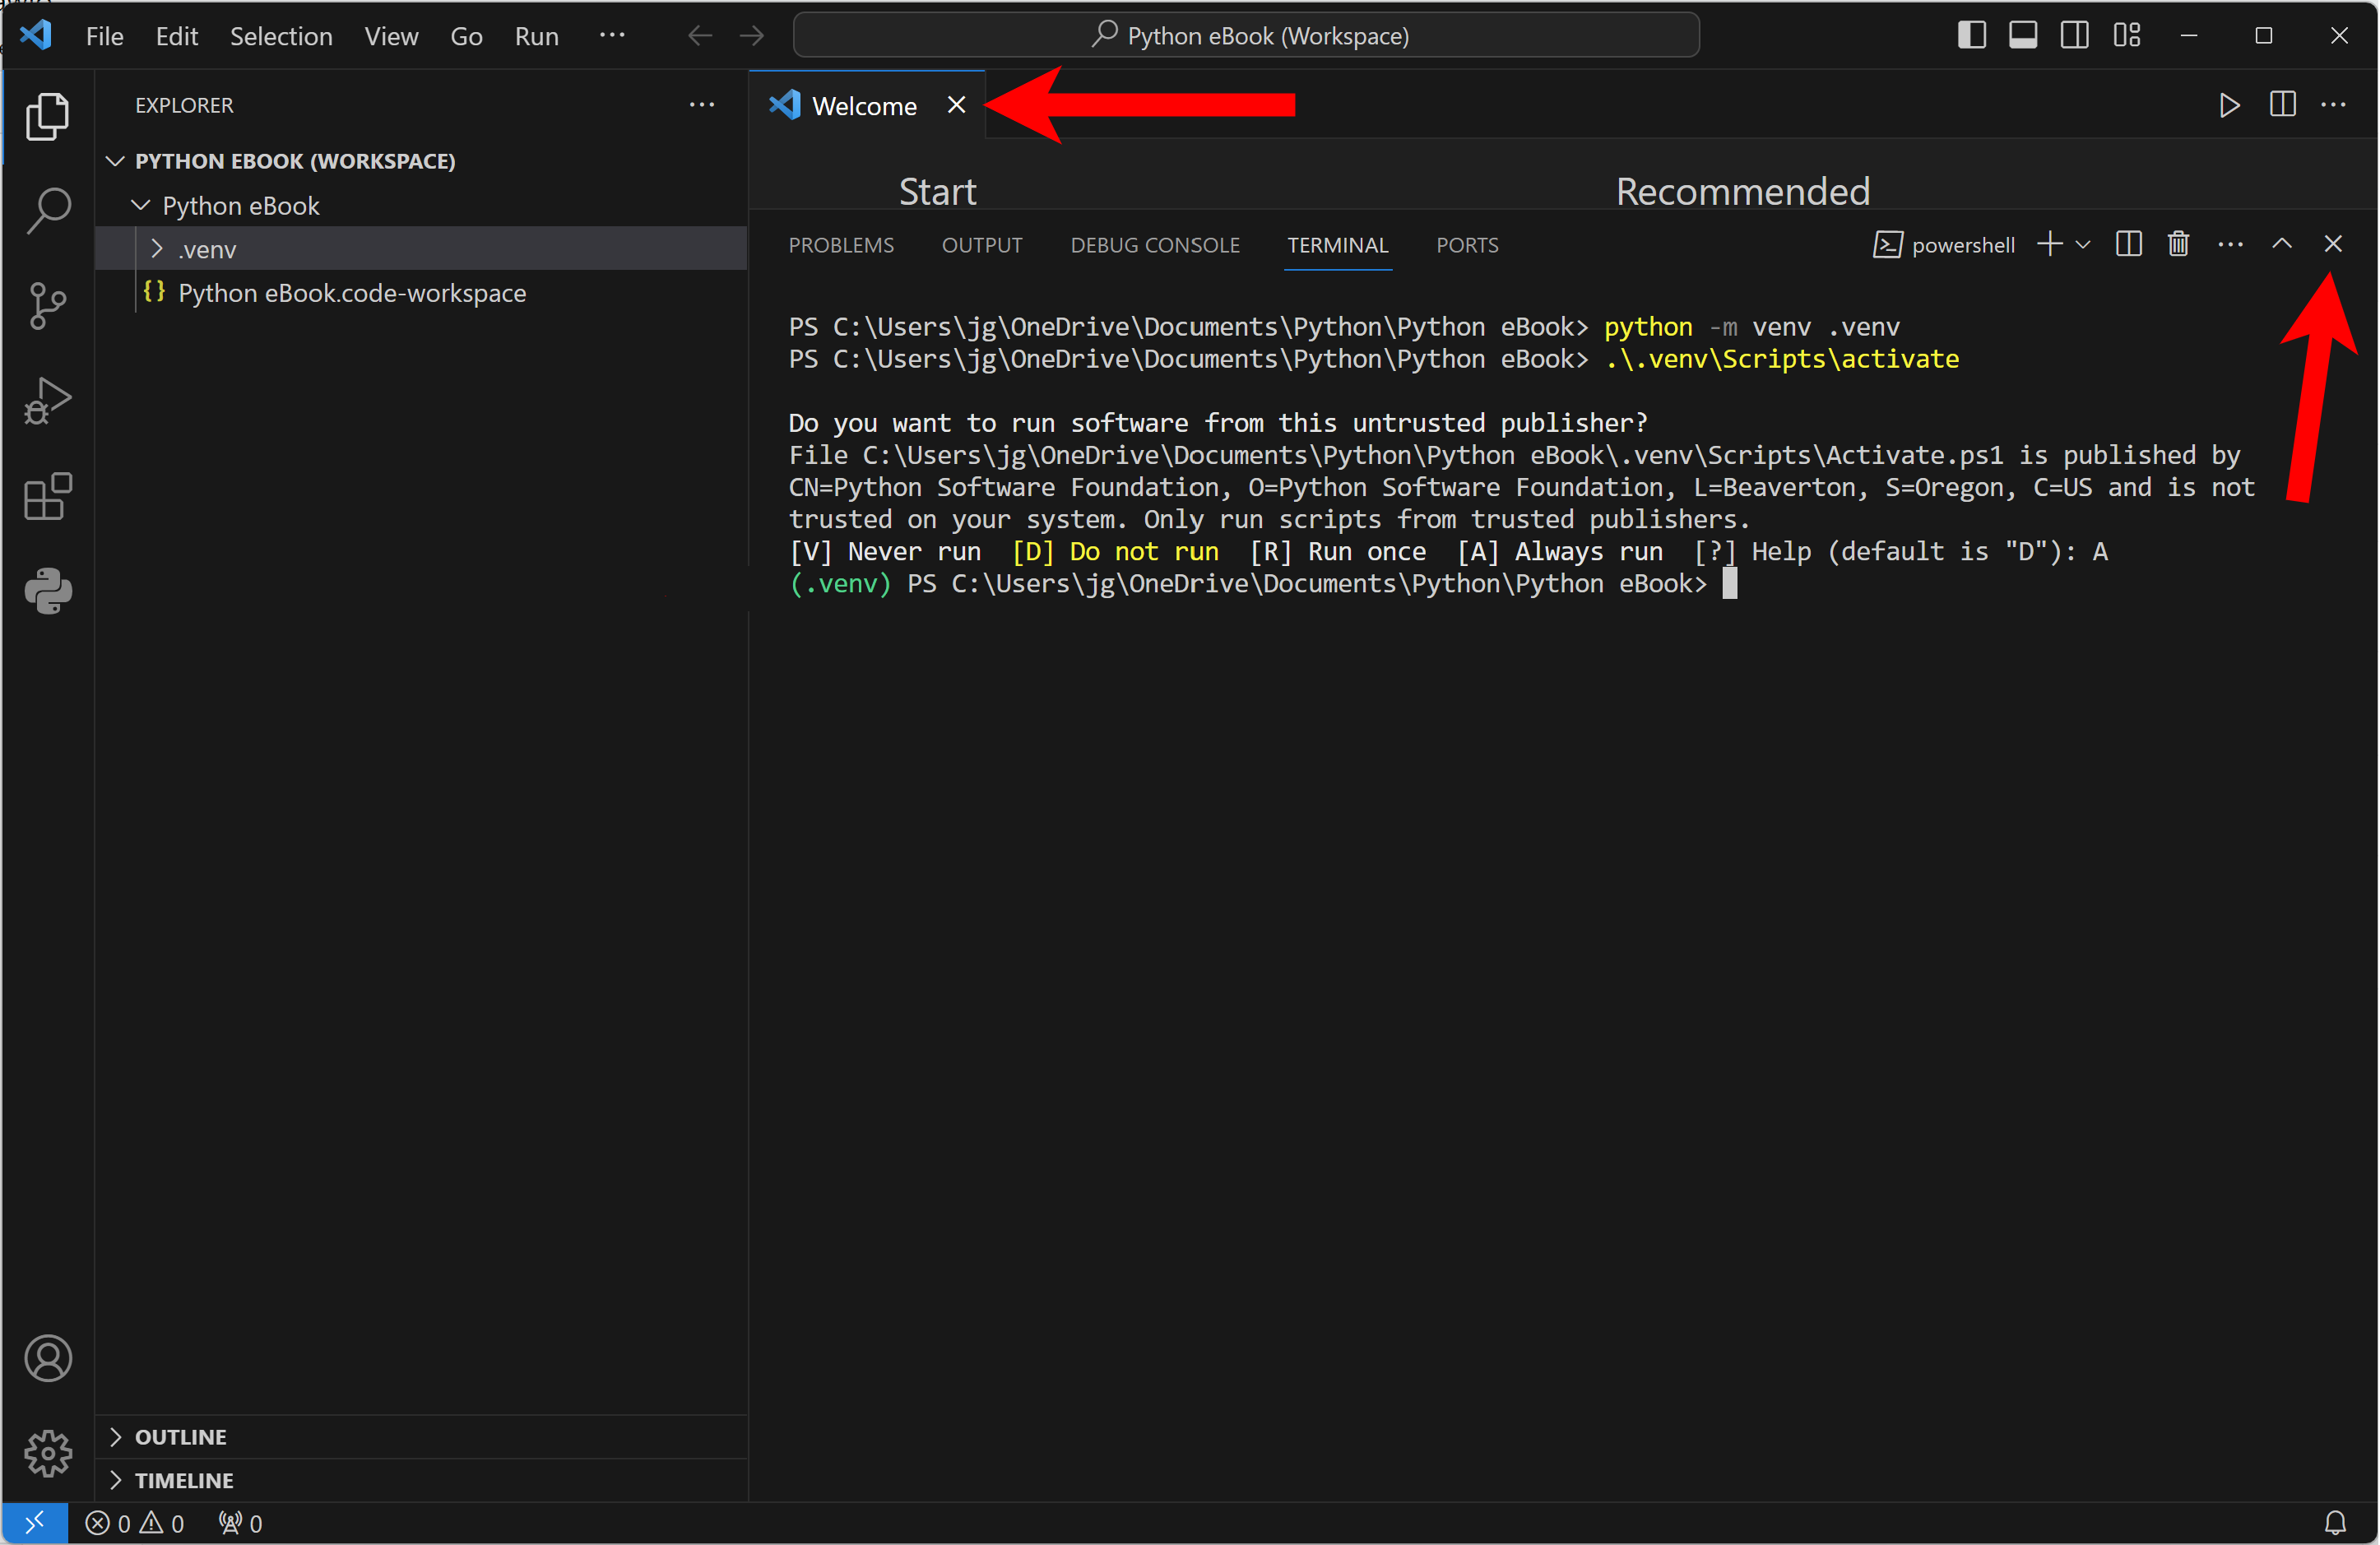The image size is (2380, 1545).
Task: Open the Selection menu
Action: [281, 36]
